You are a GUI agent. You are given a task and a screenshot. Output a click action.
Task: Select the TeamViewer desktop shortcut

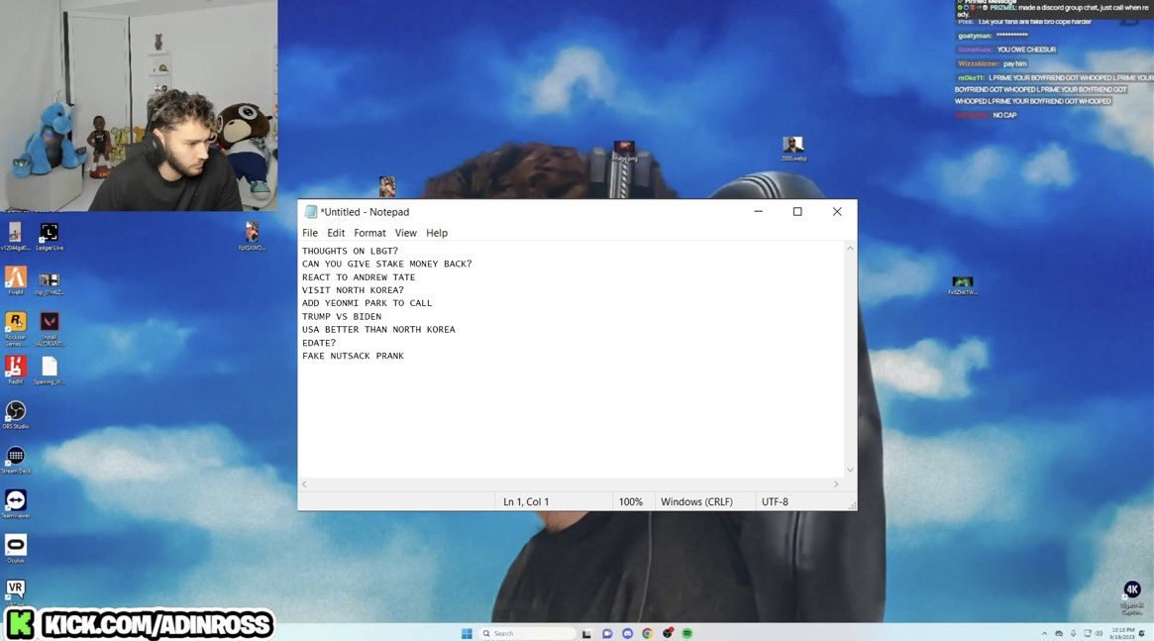tap(16, 504)
